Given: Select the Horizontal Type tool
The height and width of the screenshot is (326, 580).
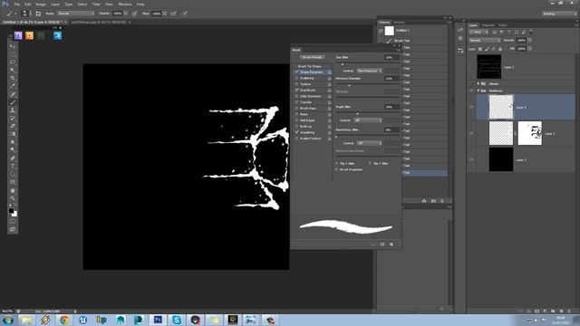Looking at the screenshot, I should pyautogui.click(x=13, y=166).
